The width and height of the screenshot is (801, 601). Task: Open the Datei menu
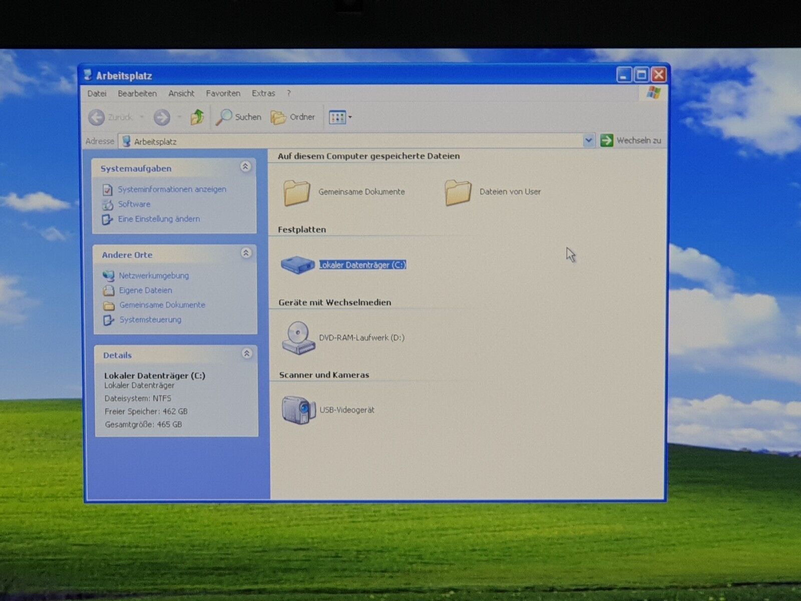pyautogui.click(x=97, y=93)
